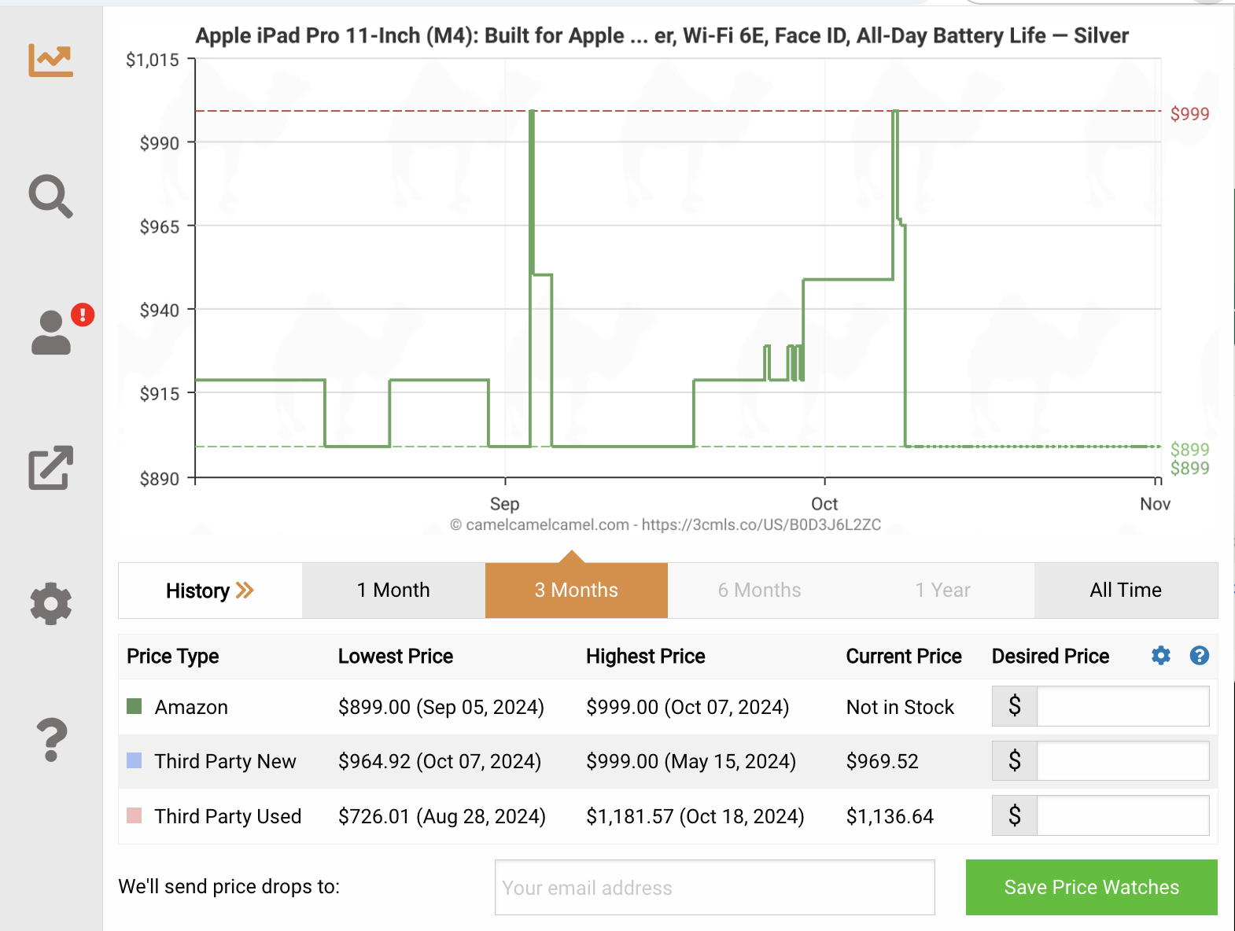Click the blue help icon by Desired Price
Viewport: 1235px width, 931px height.
tap(1200, 656)
